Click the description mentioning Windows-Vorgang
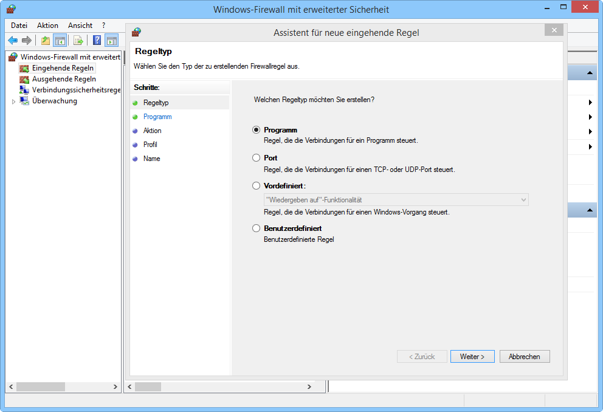 coord(356,212)
